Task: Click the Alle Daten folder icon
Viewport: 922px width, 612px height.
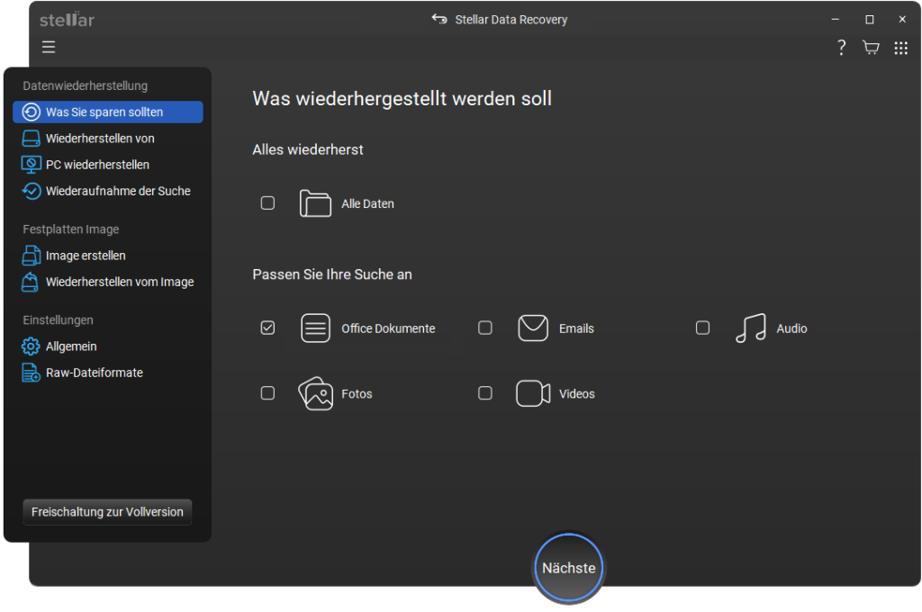Action: tap(315, 203)
